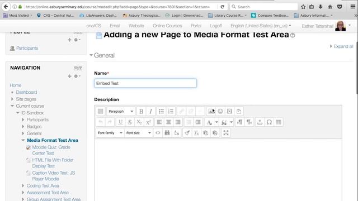
Task: Apply the current text color
Action: tap(209, 122)
